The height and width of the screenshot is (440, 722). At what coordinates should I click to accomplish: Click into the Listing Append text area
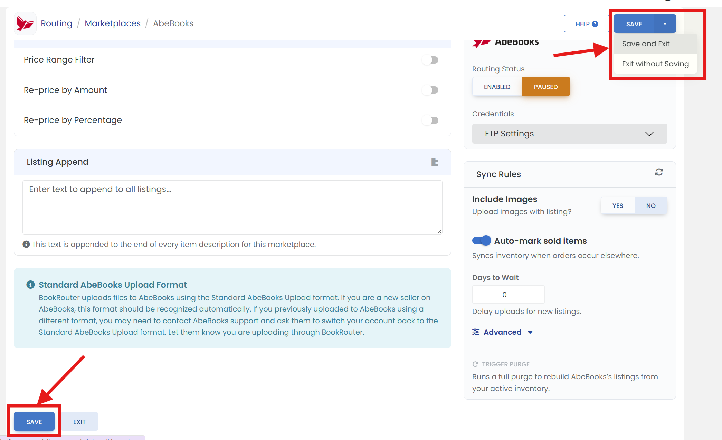[x=232, y=207]
